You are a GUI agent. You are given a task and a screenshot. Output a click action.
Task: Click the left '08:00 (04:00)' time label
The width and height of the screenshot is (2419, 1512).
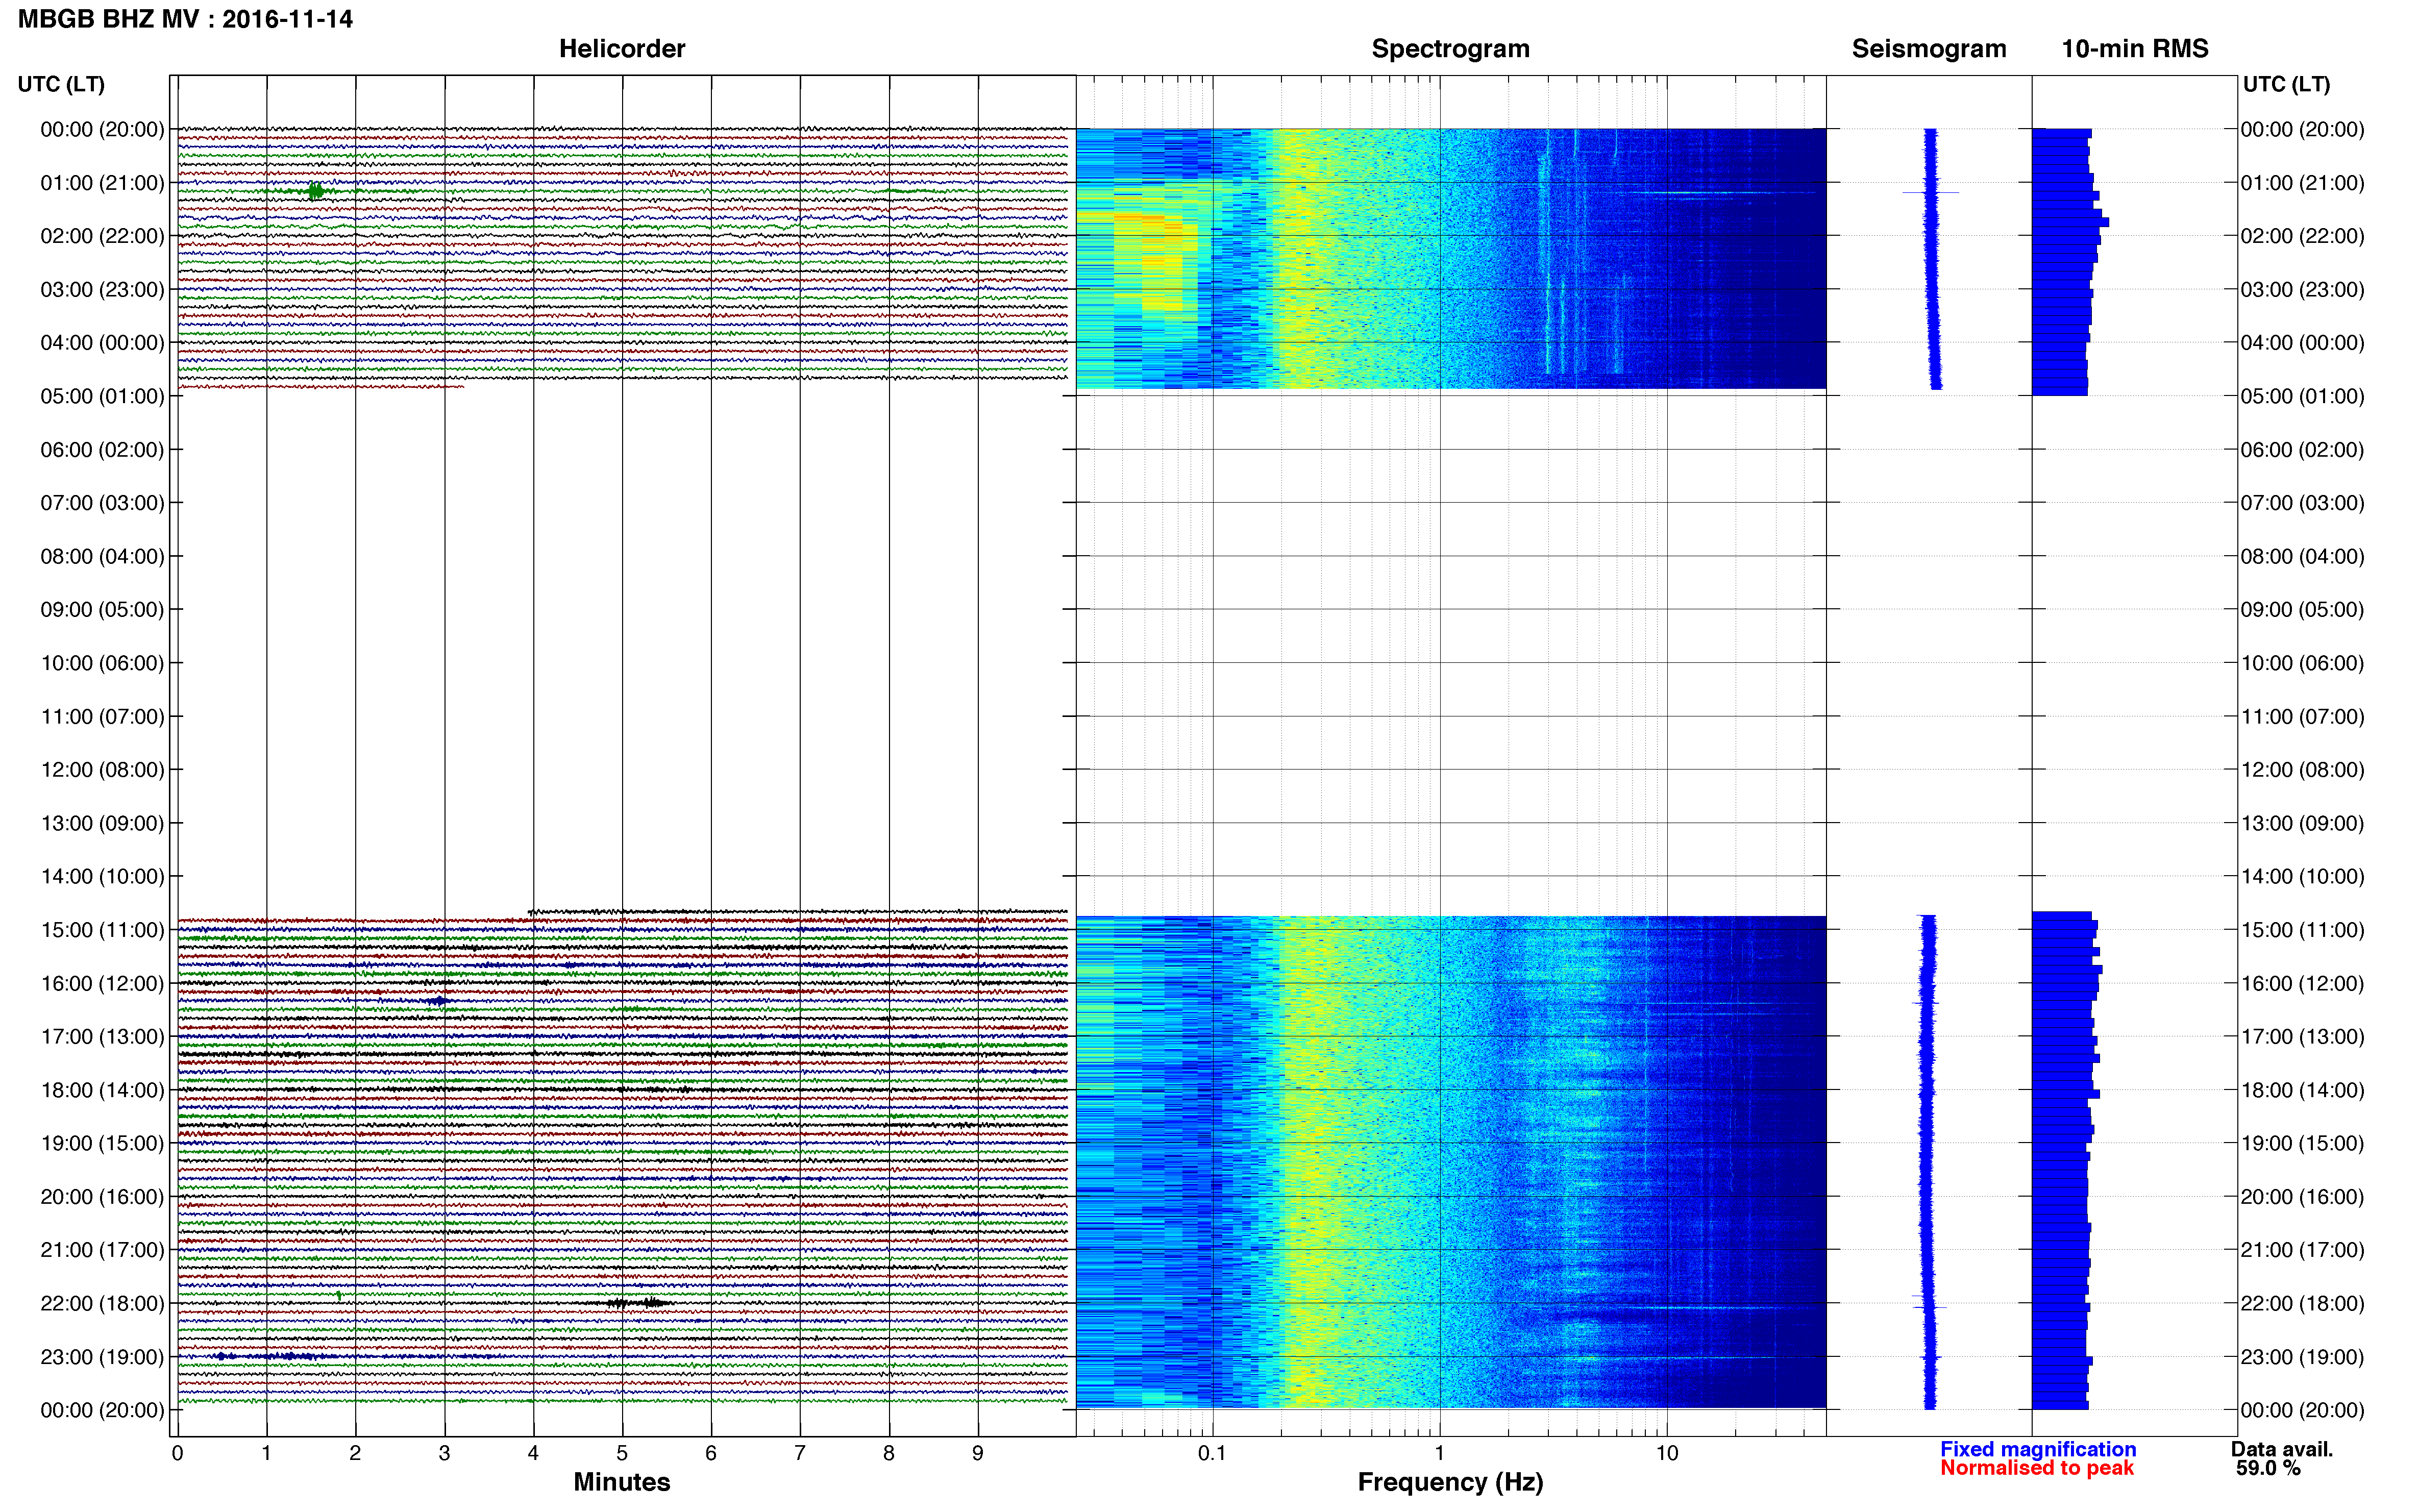102,556
